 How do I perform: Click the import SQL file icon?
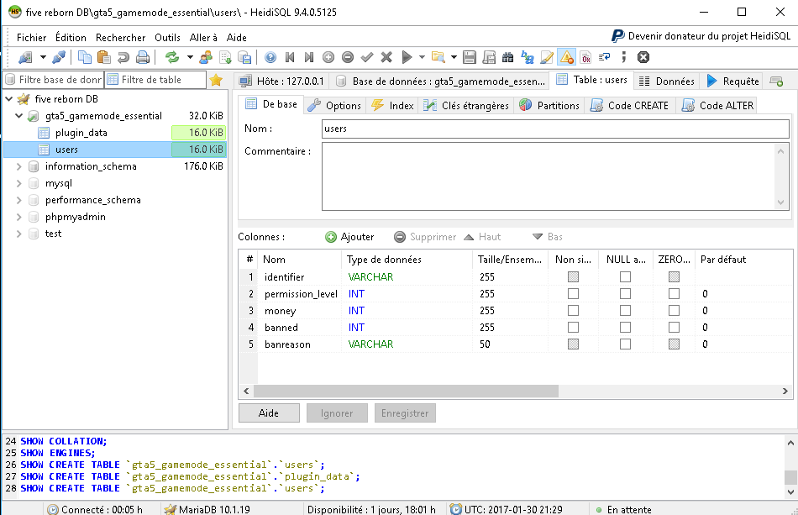[225, 57]
